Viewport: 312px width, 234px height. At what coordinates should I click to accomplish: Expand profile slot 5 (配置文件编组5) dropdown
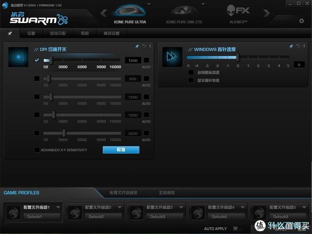point(304,207)
